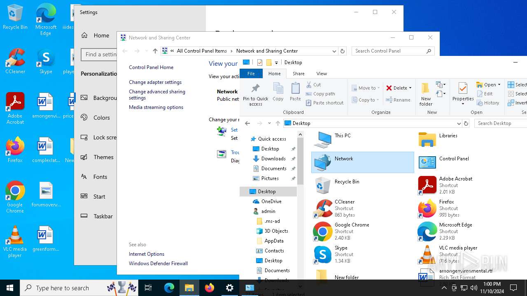Open Windows Defender Firewall link
Image resolution: width=527 pixels, height=296 pixels.
pyautogui.click(x=158, y=264)
